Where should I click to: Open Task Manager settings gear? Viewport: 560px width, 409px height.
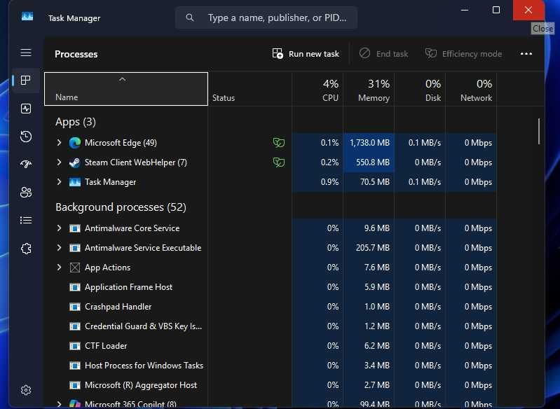point(26,390)
